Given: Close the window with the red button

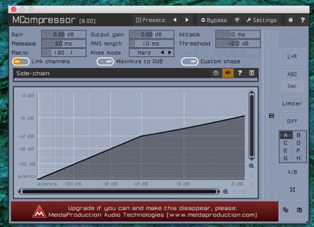Looking at the screenshot, I should click(14, 9).
